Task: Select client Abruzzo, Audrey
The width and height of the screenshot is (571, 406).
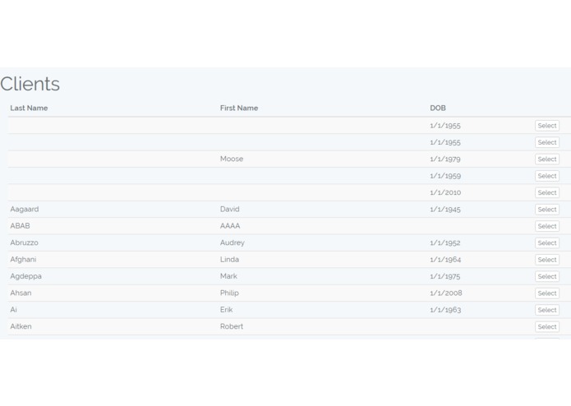Action: pyautogui.click(x=547, y=243)
